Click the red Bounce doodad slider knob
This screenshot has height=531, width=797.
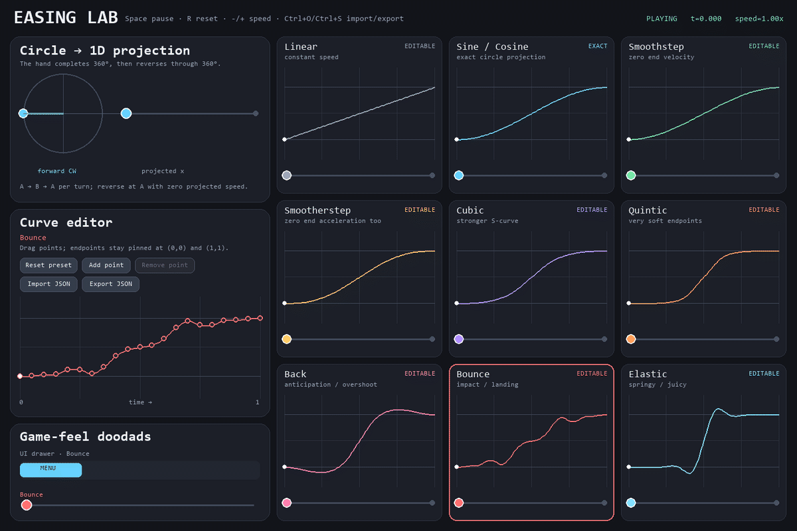[26, 505]
